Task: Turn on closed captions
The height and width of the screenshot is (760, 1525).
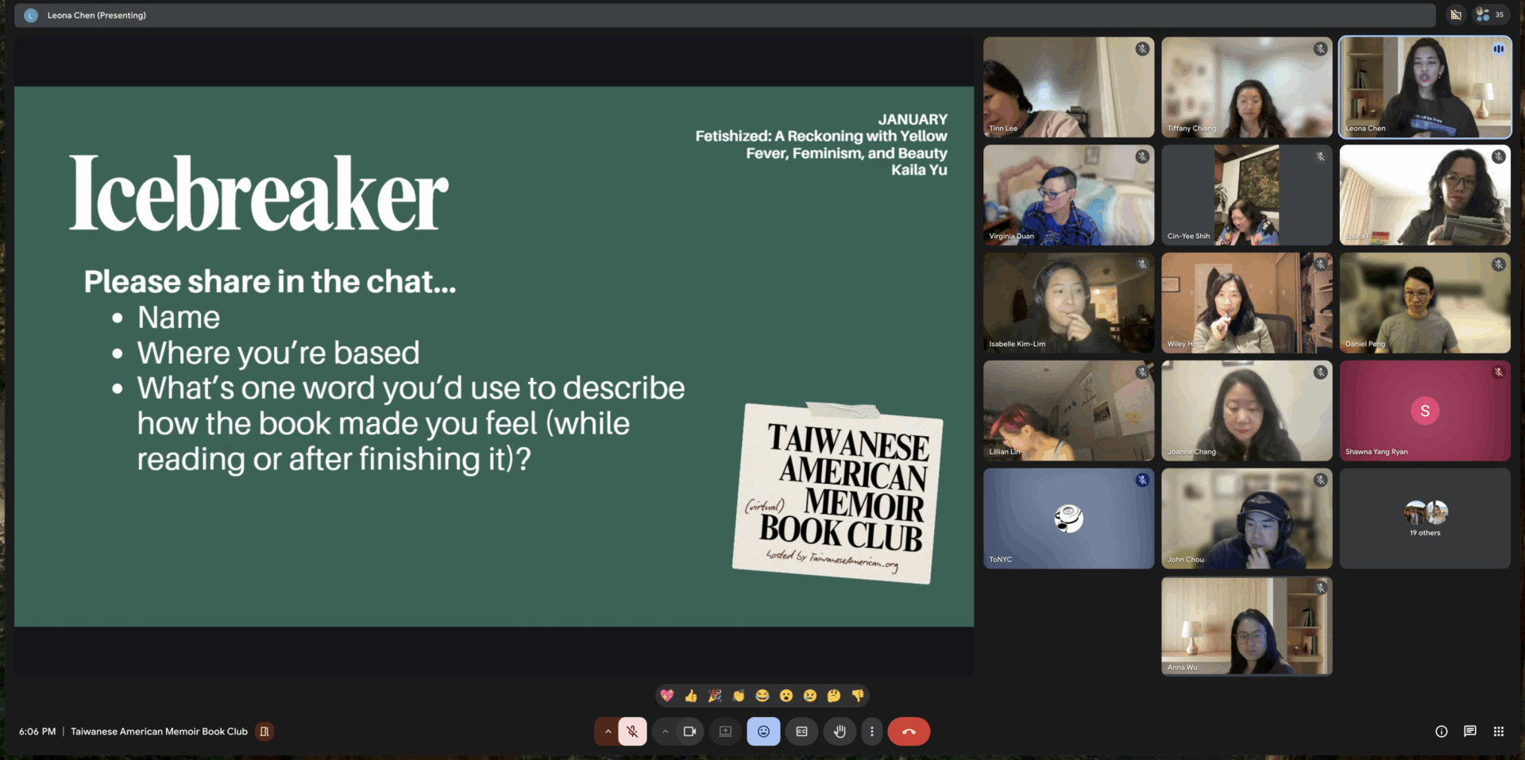Action: click(801, 731)
